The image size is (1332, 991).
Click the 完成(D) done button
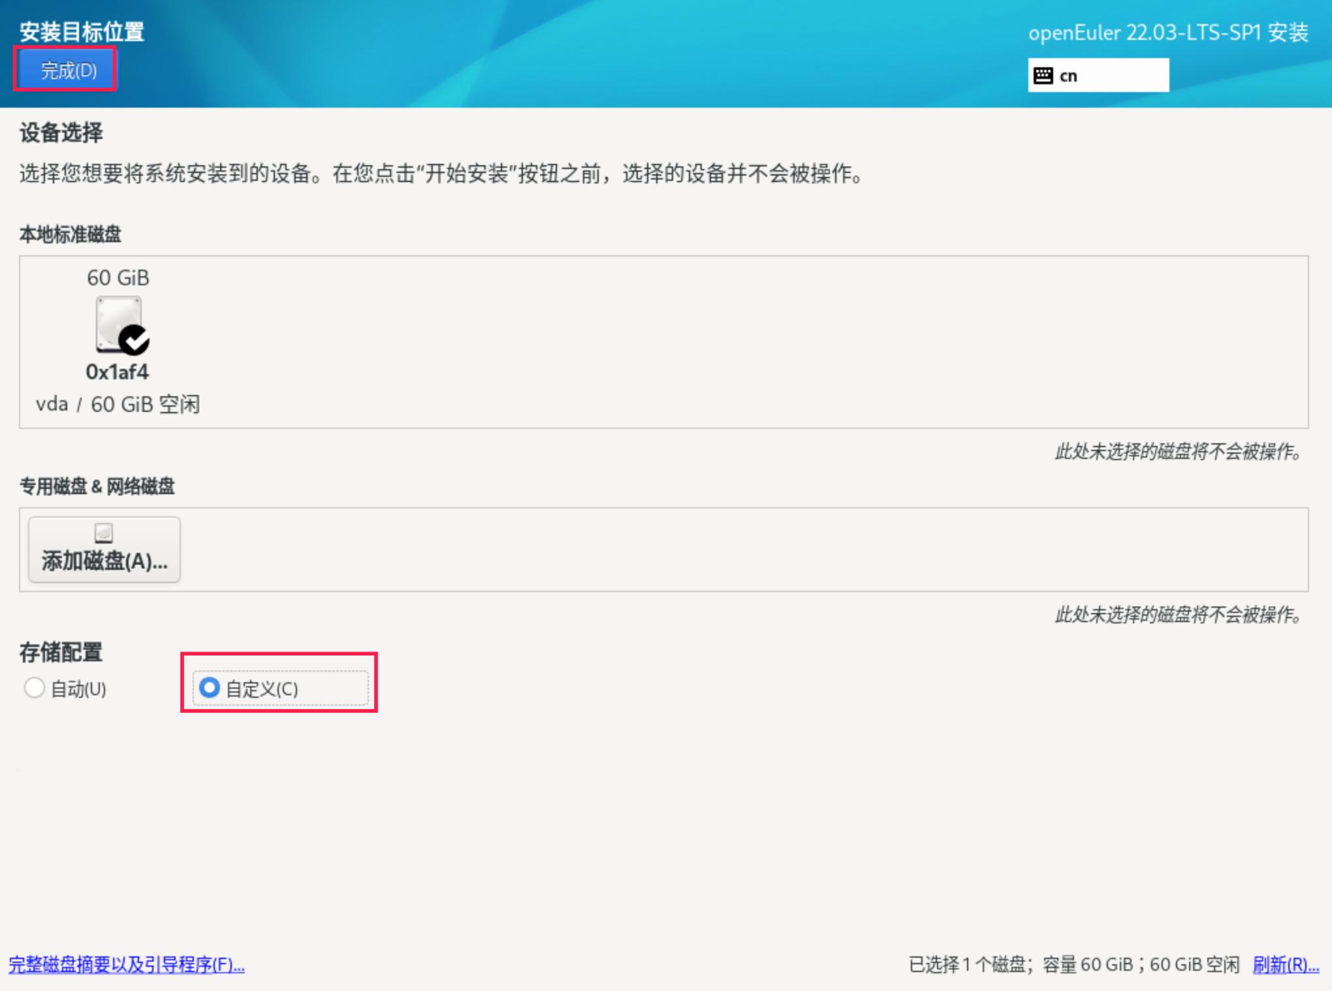(x=67, y=70)
